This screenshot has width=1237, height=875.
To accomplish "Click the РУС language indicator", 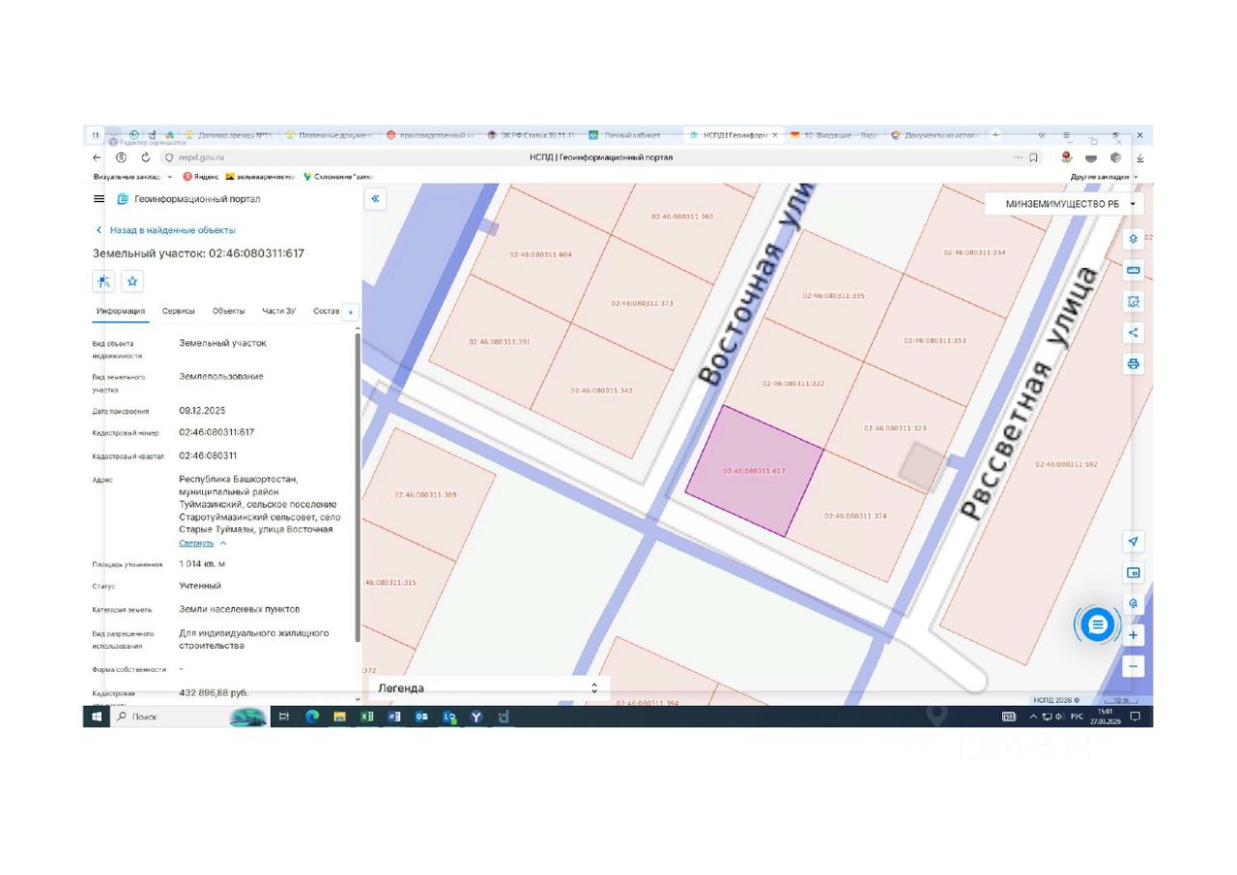I will click(x=1077, y=716).
